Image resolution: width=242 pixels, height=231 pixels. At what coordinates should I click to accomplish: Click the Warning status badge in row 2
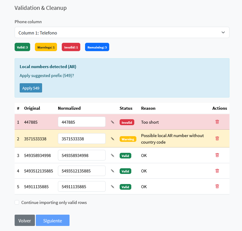point(128,139)
